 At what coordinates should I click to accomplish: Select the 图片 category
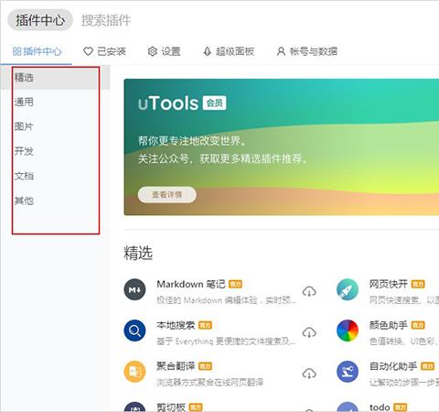[24, 126]
